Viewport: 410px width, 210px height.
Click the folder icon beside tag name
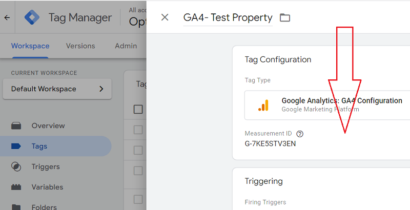(285, 18)
